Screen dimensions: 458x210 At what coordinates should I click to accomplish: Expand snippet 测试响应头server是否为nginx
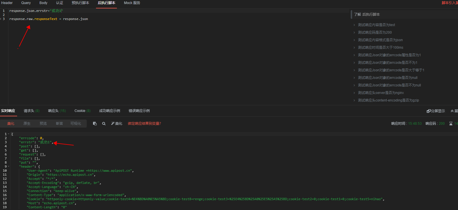[x=381, y=93]
